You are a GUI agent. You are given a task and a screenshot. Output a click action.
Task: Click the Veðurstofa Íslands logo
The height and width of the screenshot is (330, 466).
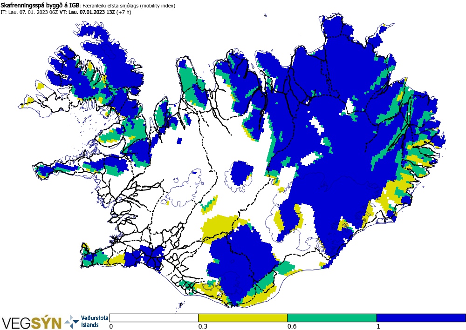[x=87, y=322]
